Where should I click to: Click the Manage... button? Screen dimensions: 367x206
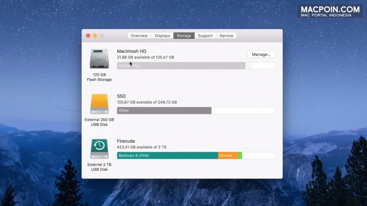(261, 54)
